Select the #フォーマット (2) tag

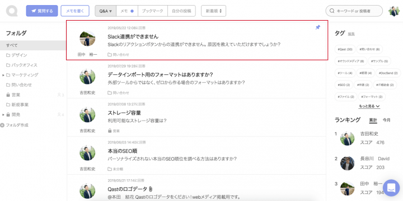pos(372,97)
